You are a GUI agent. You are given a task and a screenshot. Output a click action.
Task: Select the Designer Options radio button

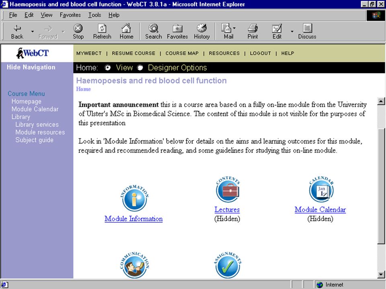point(140,67)
